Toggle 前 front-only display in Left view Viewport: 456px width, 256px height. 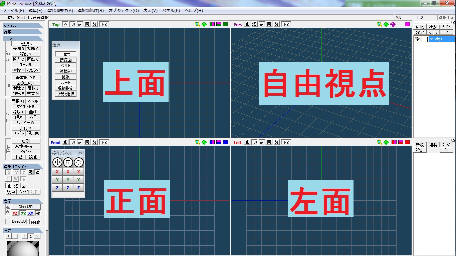tap(276, 142)
